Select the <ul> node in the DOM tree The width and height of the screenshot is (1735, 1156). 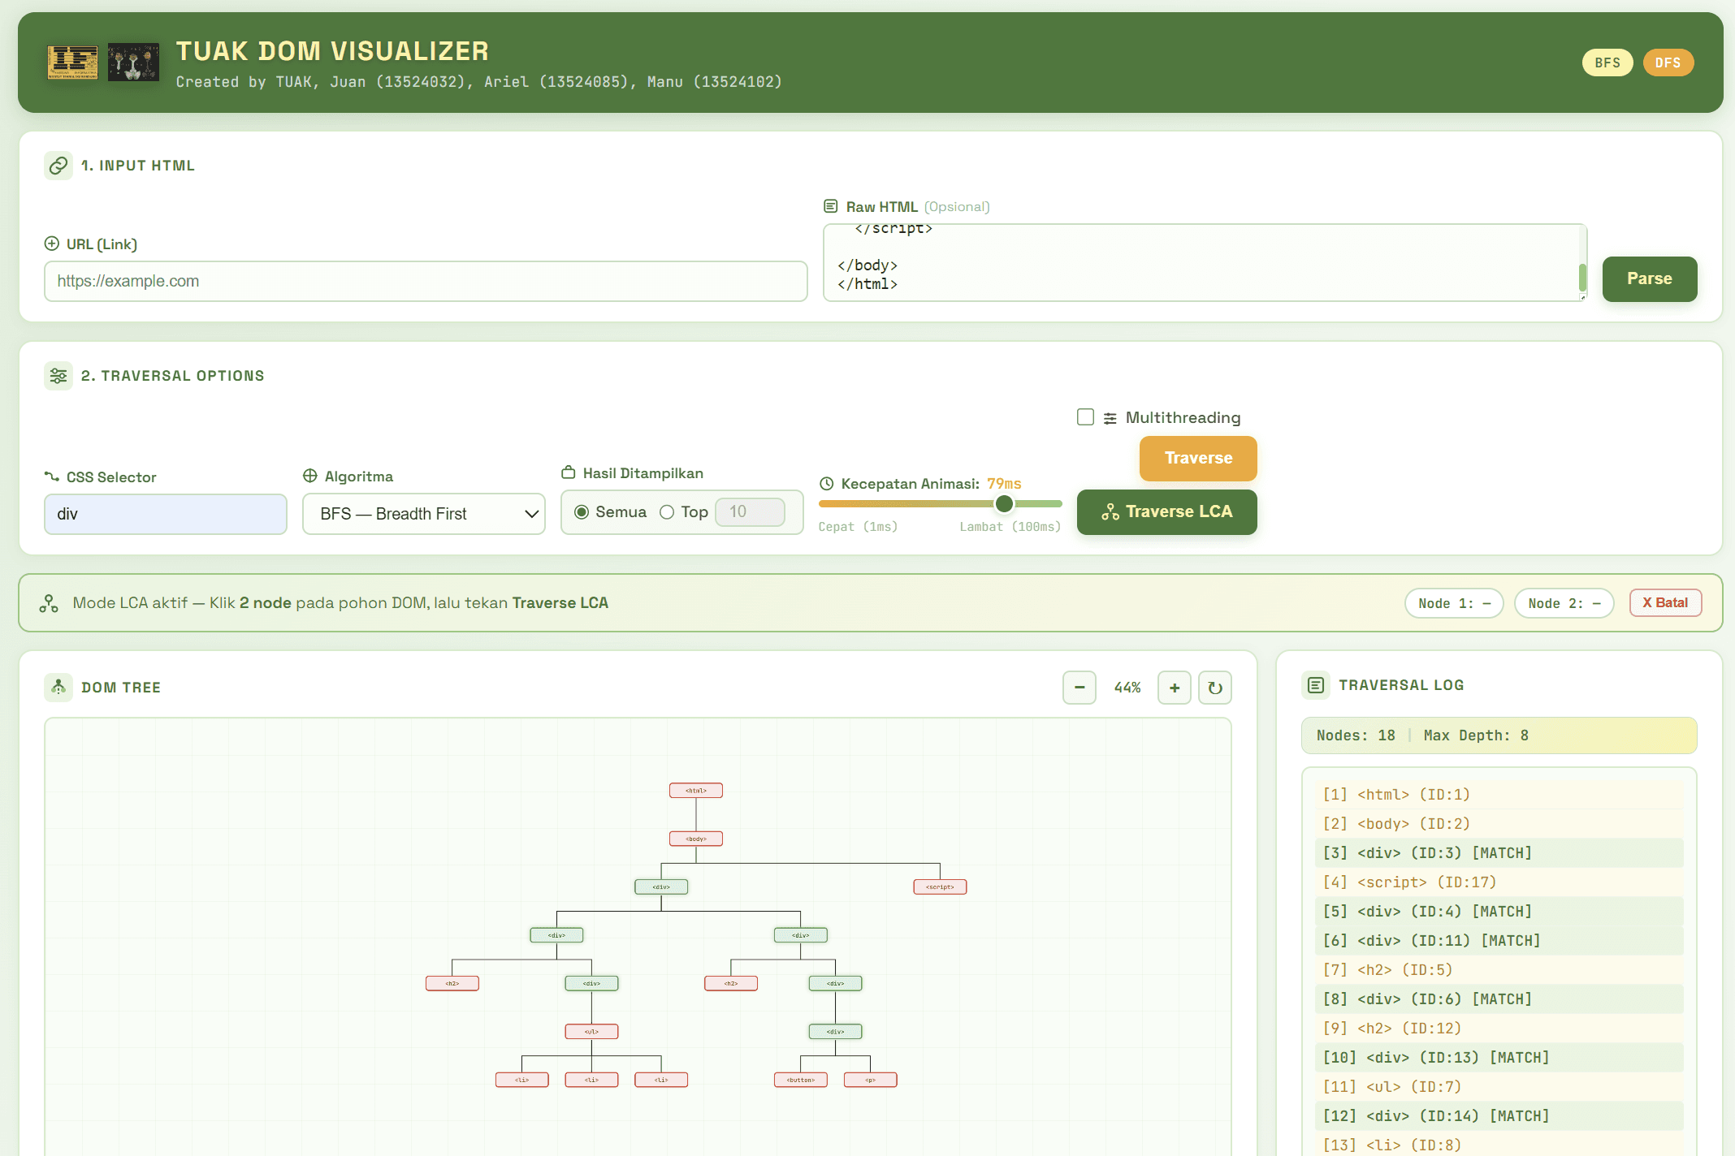(591, 1031)
